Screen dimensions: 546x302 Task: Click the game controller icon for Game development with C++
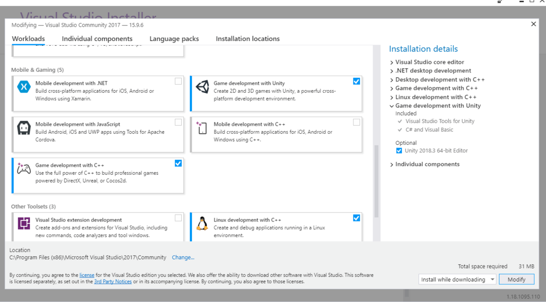click(x=23, y=169)
